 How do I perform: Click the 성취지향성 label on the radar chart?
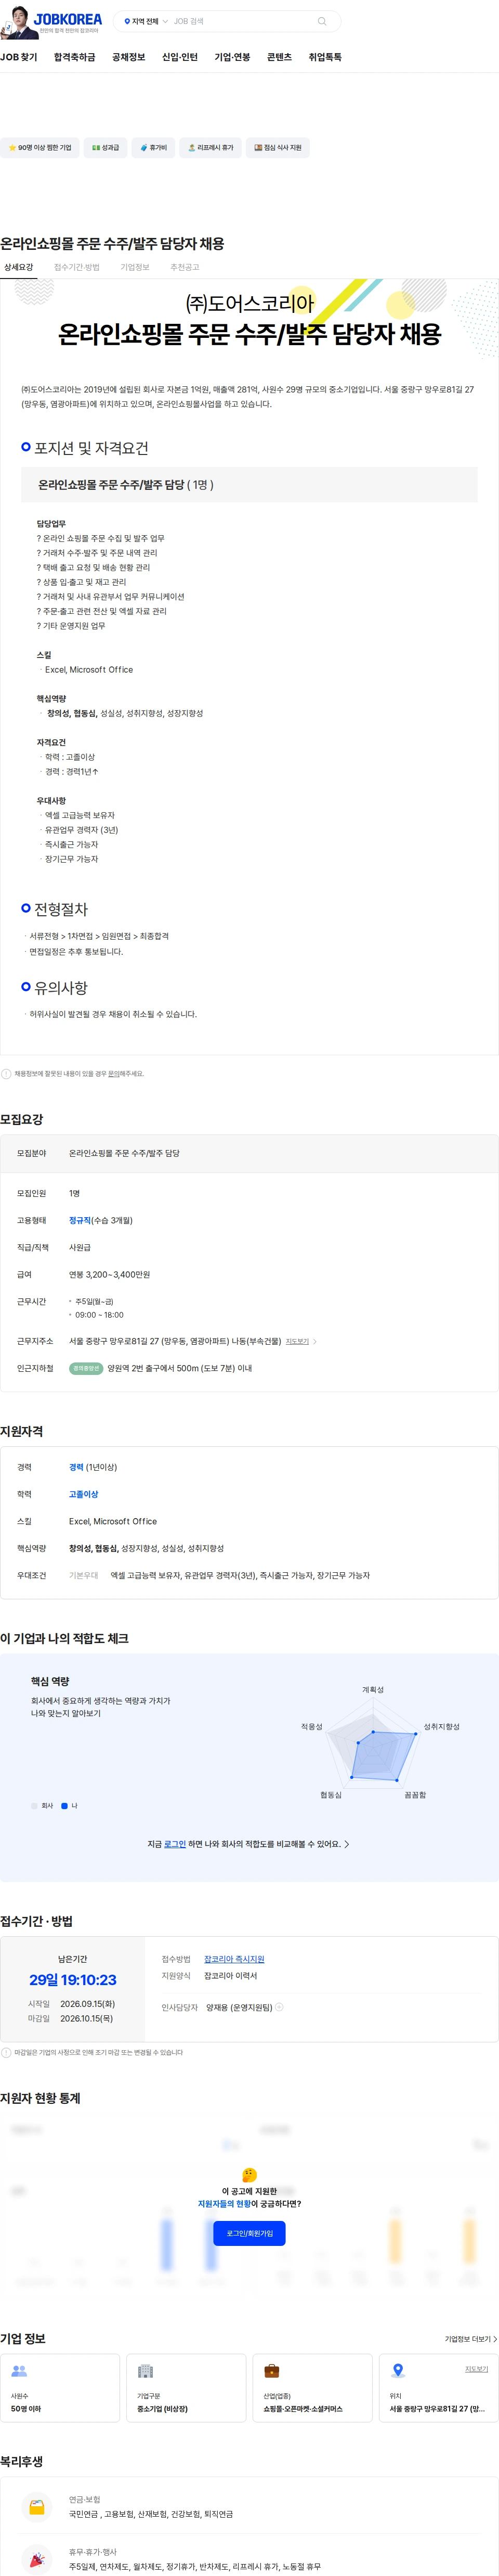click(441, 1726)
